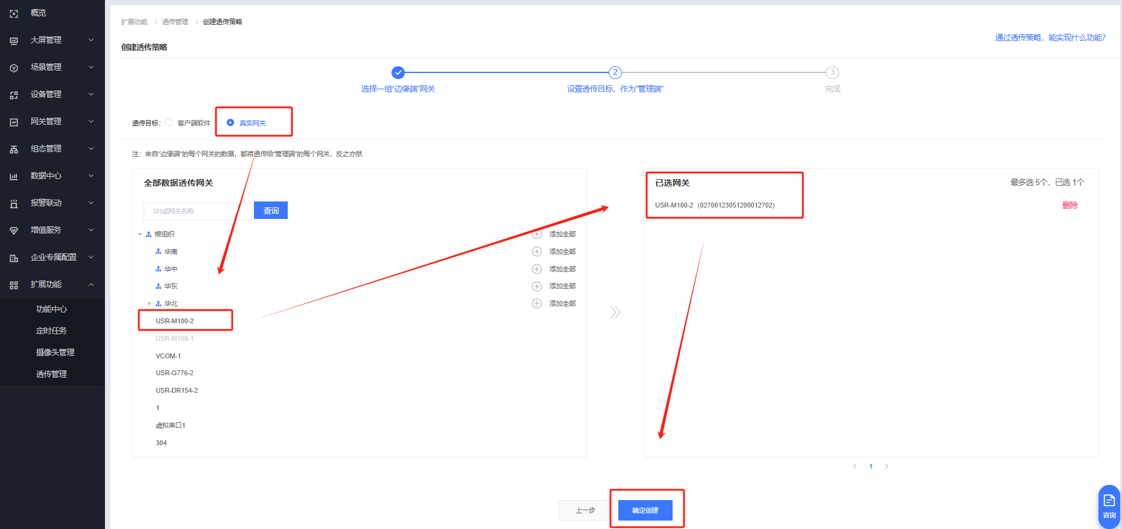
Task: Click the red 删除 link
Action: click(x=1070, y=205)
